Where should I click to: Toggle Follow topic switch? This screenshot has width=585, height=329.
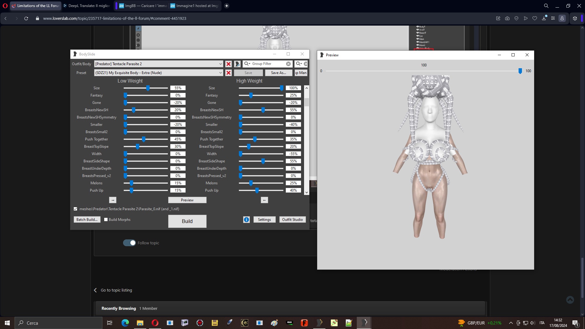(129, 243)
